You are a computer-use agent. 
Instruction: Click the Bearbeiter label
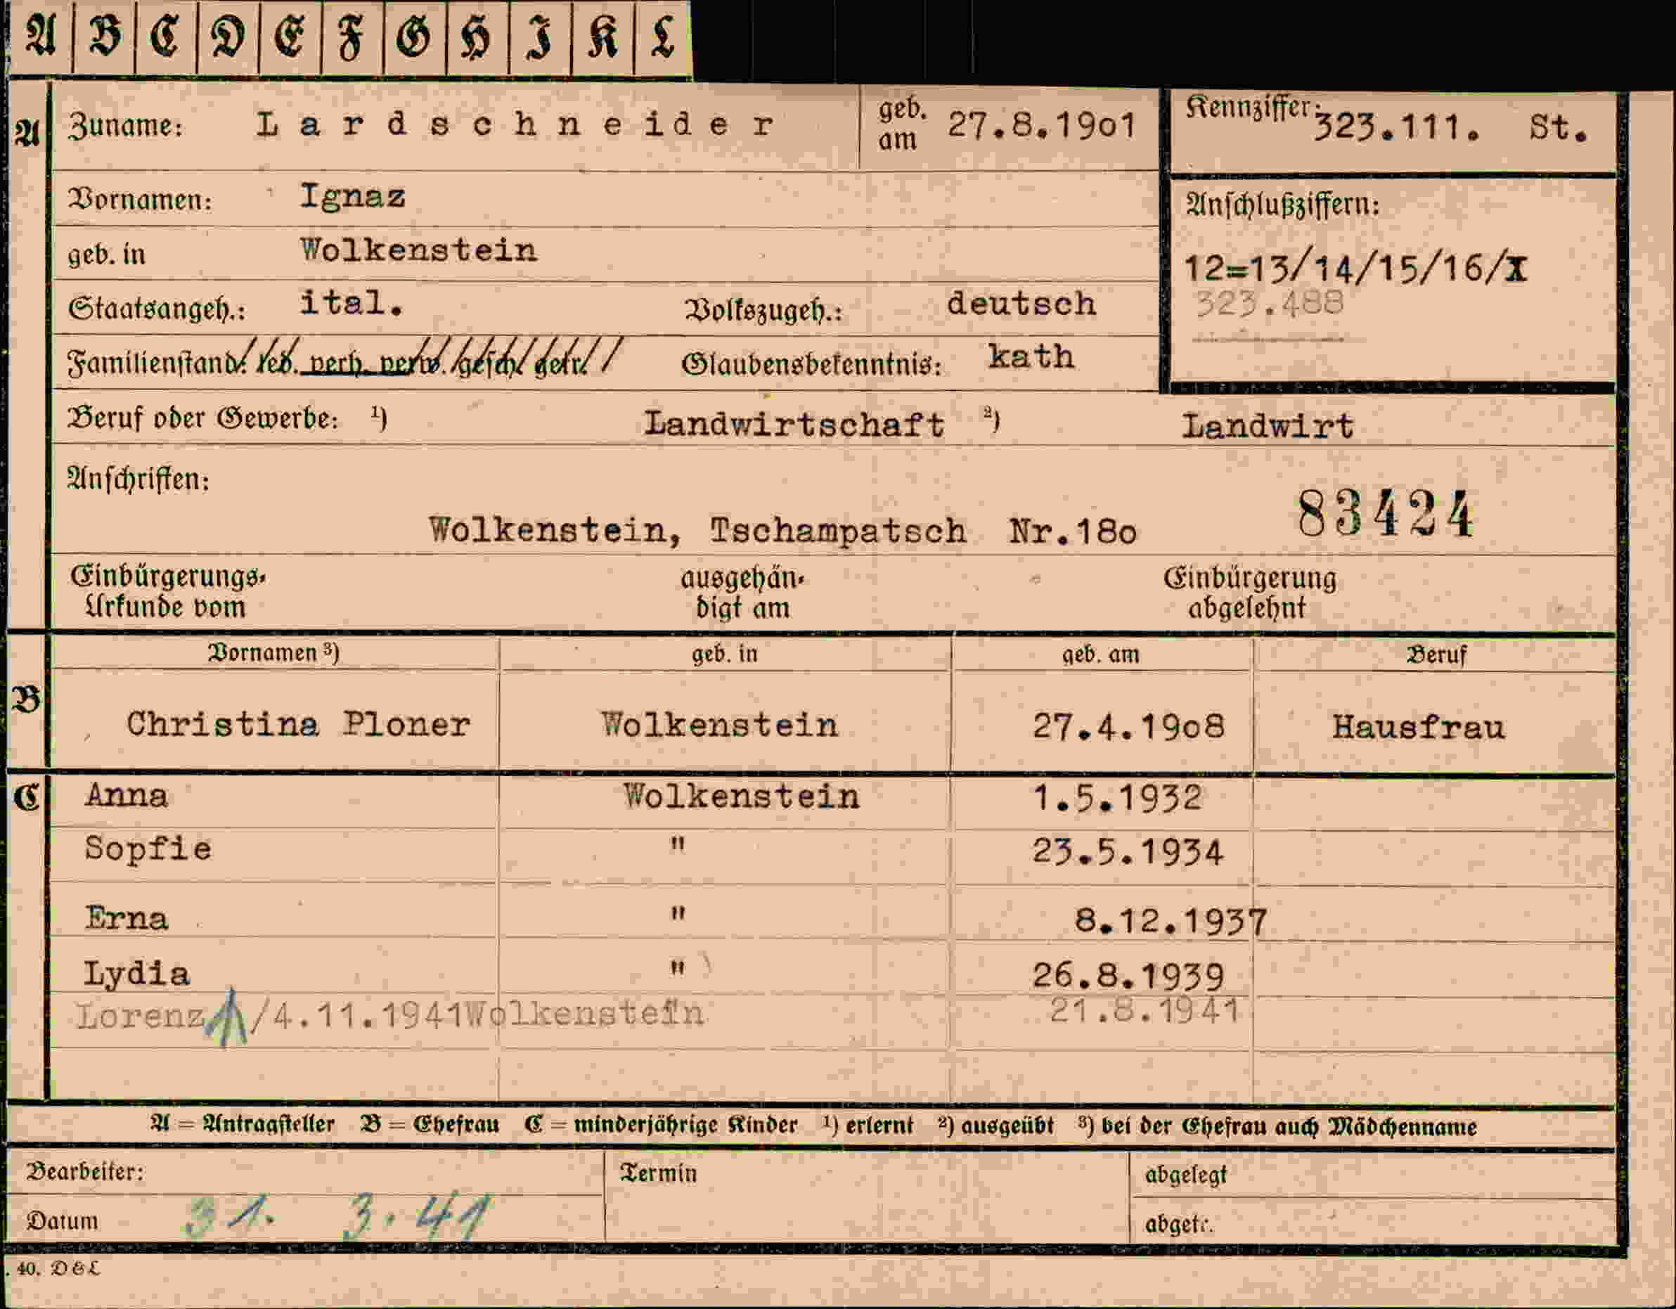(x=85, y=1172)
